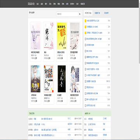The width and height of the screenshot is (140, 140).
Task: Open cover with red dotted border and teapot
Action: click(49, 79)
